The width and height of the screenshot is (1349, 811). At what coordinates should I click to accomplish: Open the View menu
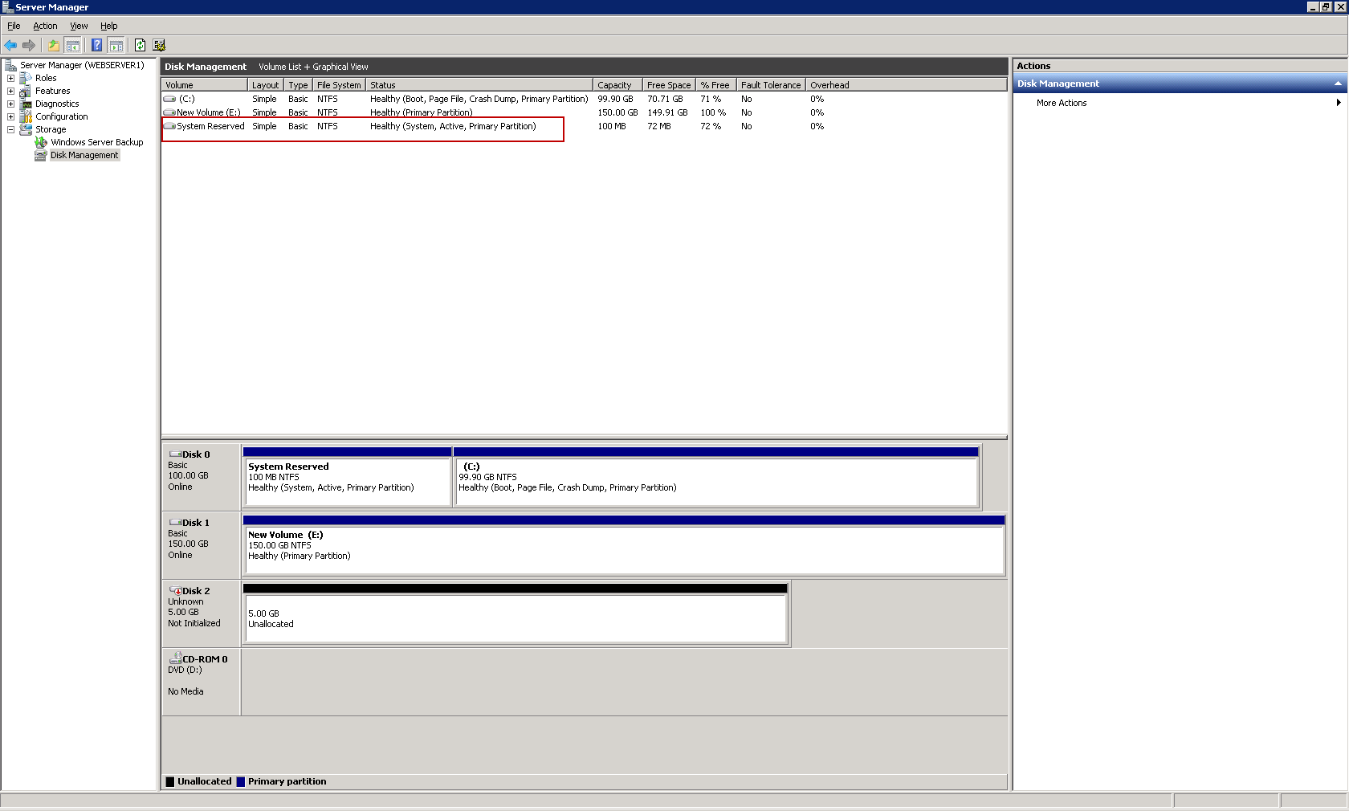click(79, 26)
